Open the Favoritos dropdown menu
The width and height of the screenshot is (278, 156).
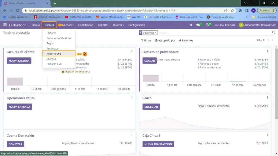[186, 40]
